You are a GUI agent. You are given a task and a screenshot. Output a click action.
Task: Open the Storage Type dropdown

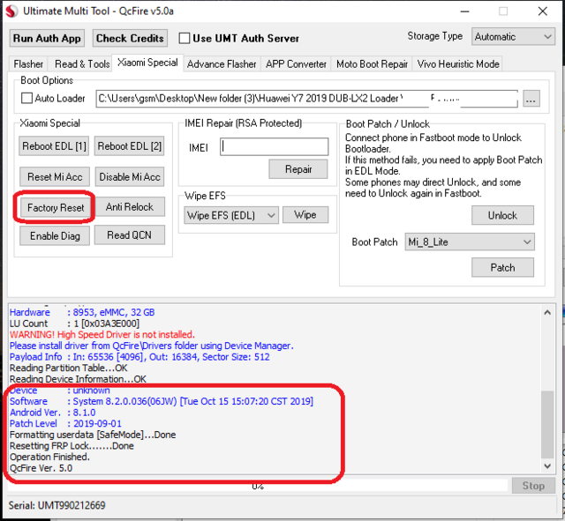click(513, 37)
